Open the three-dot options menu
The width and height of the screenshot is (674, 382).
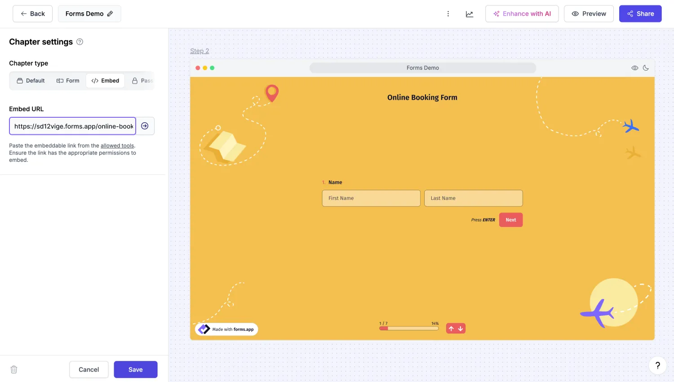448,13
